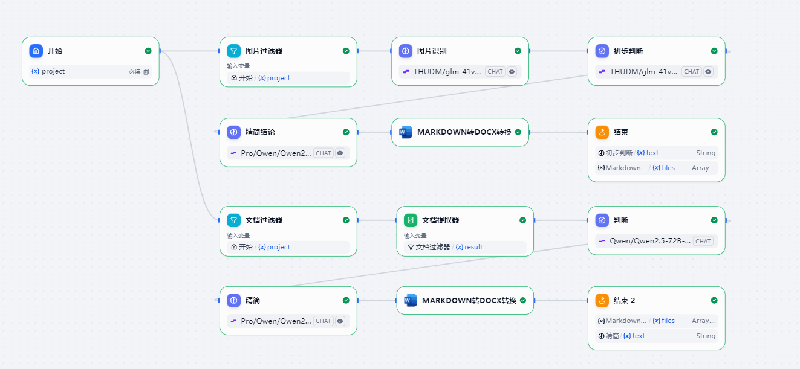Viewport: 800px width, 369px height.
Task: Click the result variable in 文档提取器
Action: tap(469, 247)
